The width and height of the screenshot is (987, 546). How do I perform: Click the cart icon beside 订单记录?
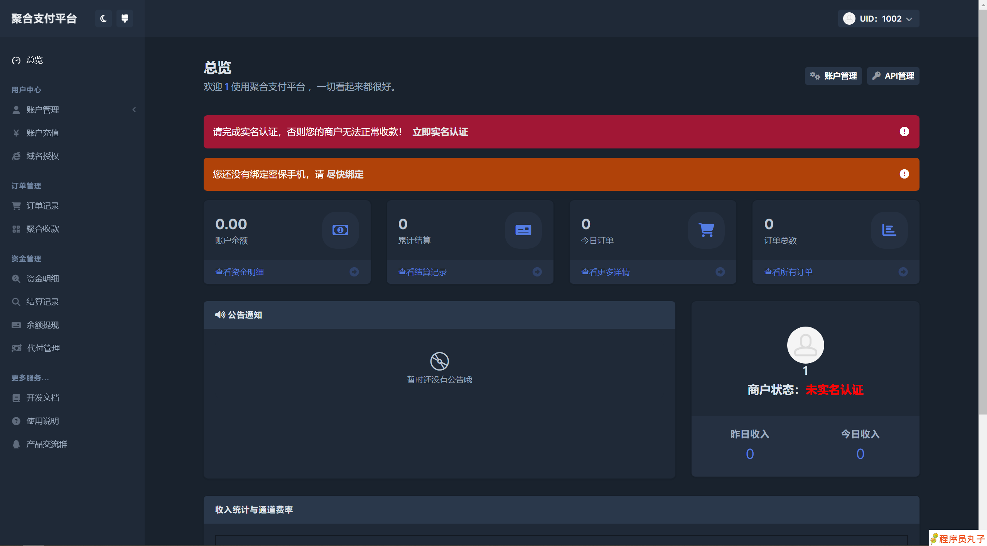pyautogui.click(x=16, y=206)
